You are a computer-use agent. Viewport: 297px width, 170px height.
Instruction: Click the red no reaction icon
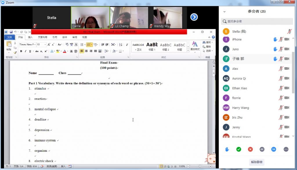(250, 149)
